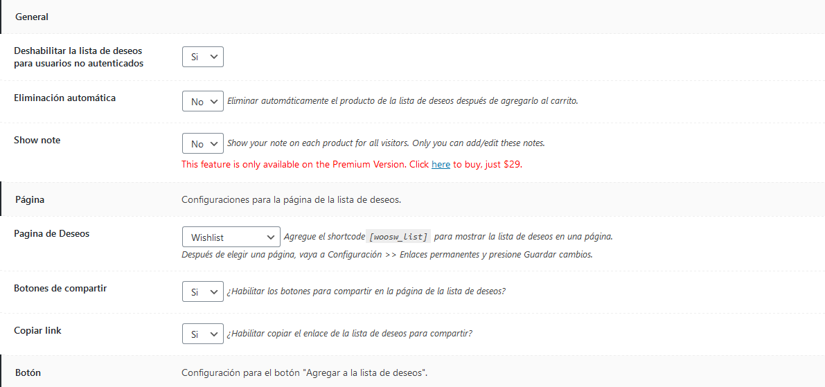The width and height of the screenshot is (825, 387).
Task: Click the Eliminación automática label
Action: pyautogui.click(x=65, y=98)
